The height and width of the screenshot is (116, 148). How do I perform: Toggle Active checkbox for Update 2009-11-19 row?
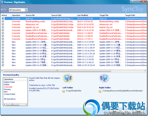coord(3,51)
